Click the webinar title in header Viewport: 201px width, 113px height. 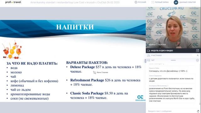[75, 2]
